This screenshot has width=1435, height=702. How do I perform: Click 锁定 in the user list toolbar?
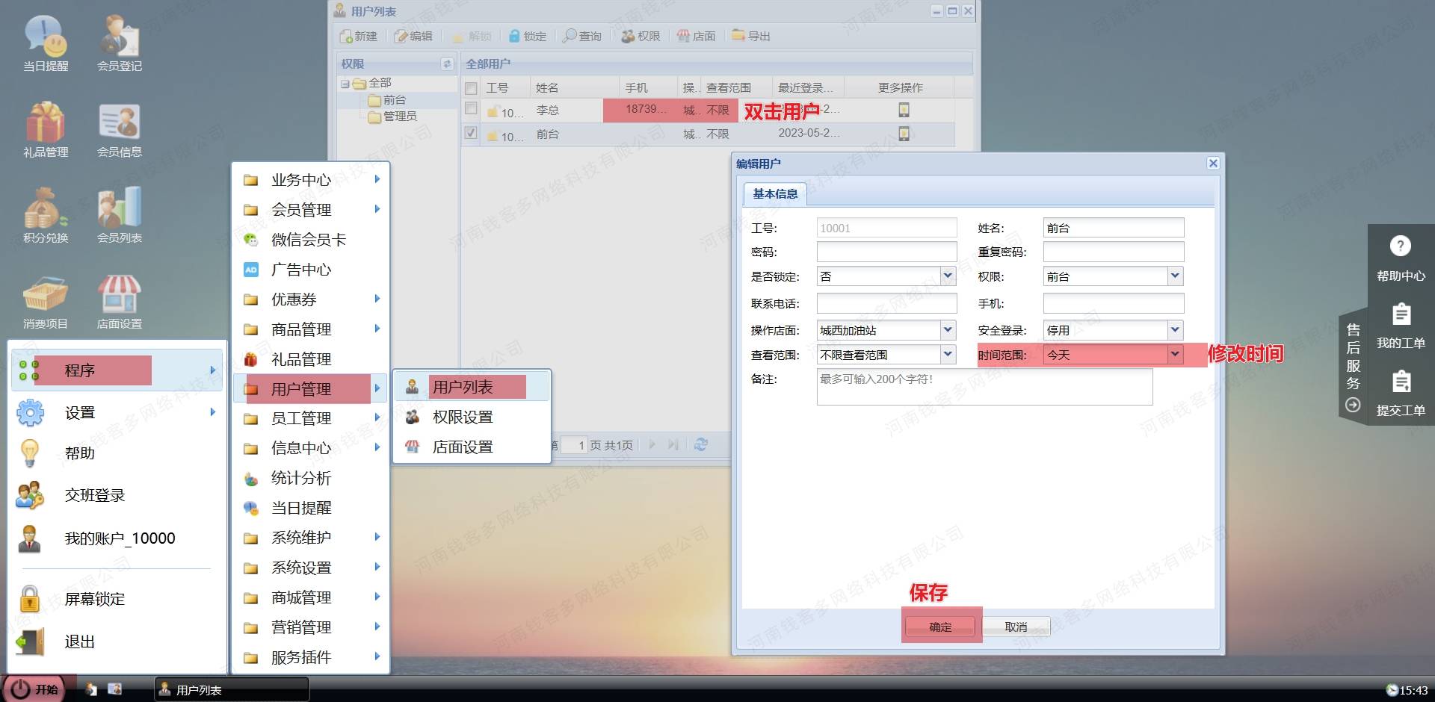pyautogui.click(x=528, y=36)
